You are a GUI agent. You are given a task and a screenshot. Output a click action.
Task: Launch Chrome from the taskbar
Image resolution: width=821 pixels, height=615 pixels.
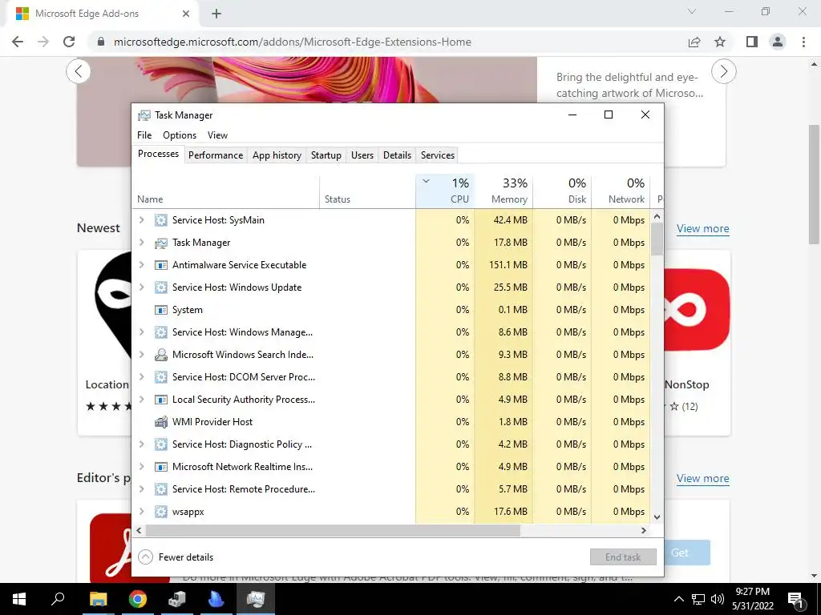pos(138,599)
